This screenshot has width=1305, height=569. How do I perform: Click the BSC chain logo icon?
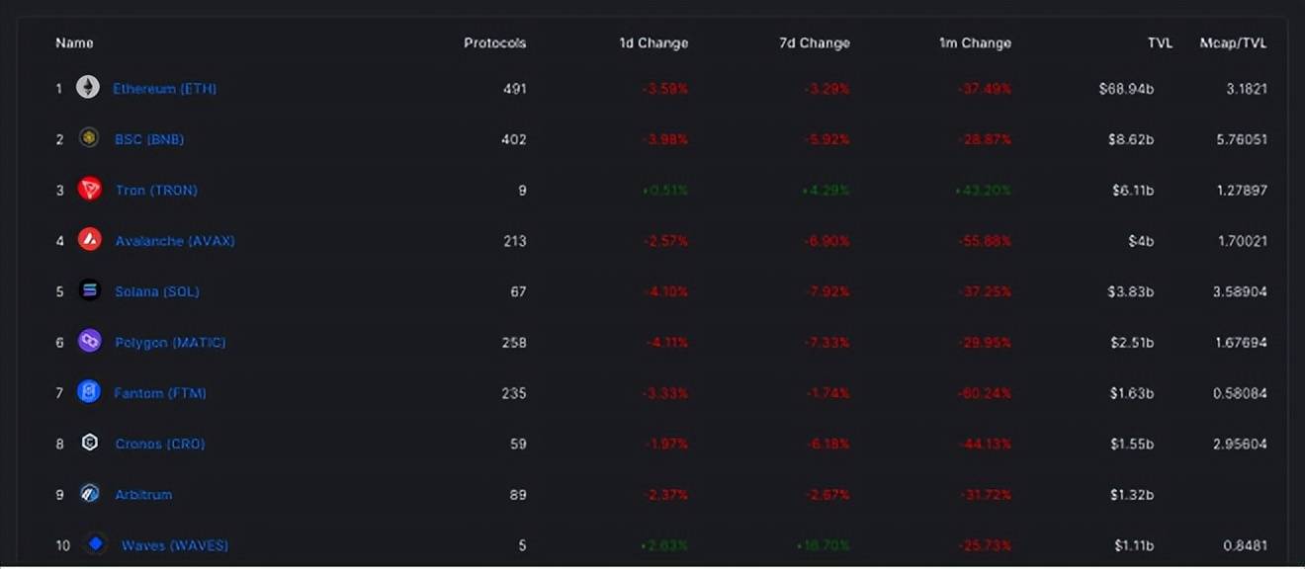(x=89, y=138)
